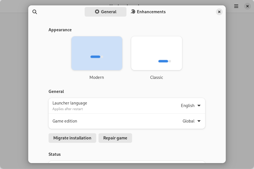Click the Status section heading
The height and width of the screenshot is (169, 254).
(x=54, y=154)
